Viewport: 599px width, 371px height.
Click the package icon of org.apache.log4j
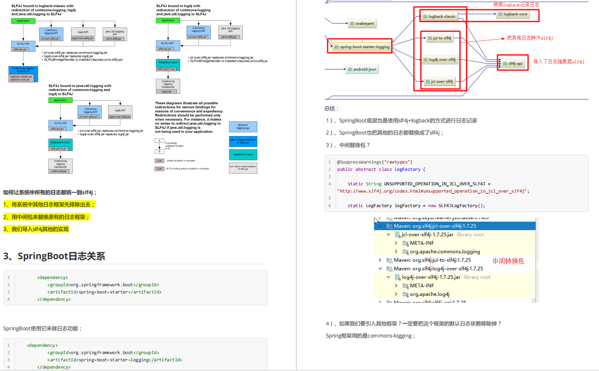pyautogui.click(x=406, y=294)
